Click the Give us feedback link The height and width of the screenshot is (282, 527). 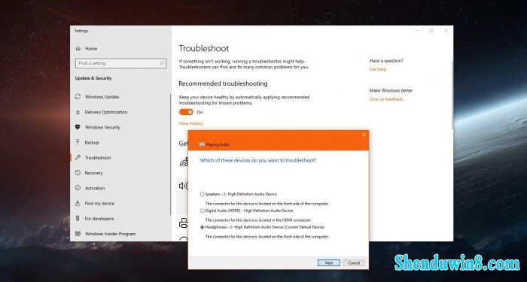(386, 99)
